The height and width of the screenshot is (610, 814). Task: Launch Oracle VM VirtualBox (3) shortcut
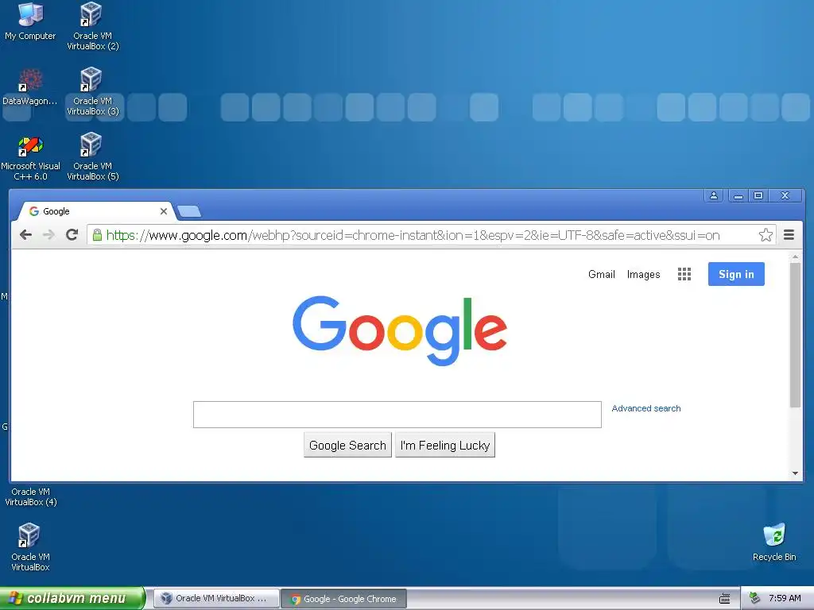tap(92, 91)
